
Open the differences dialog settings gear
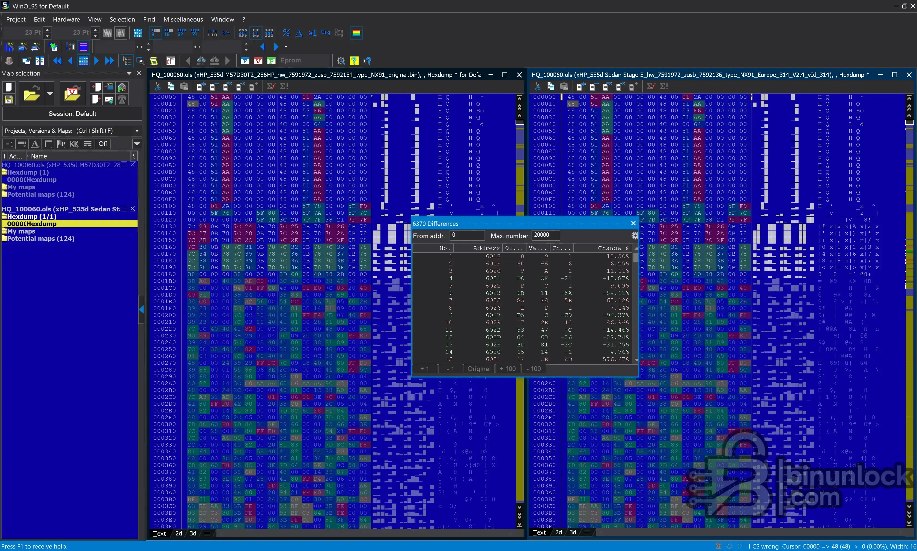[634, 235]
